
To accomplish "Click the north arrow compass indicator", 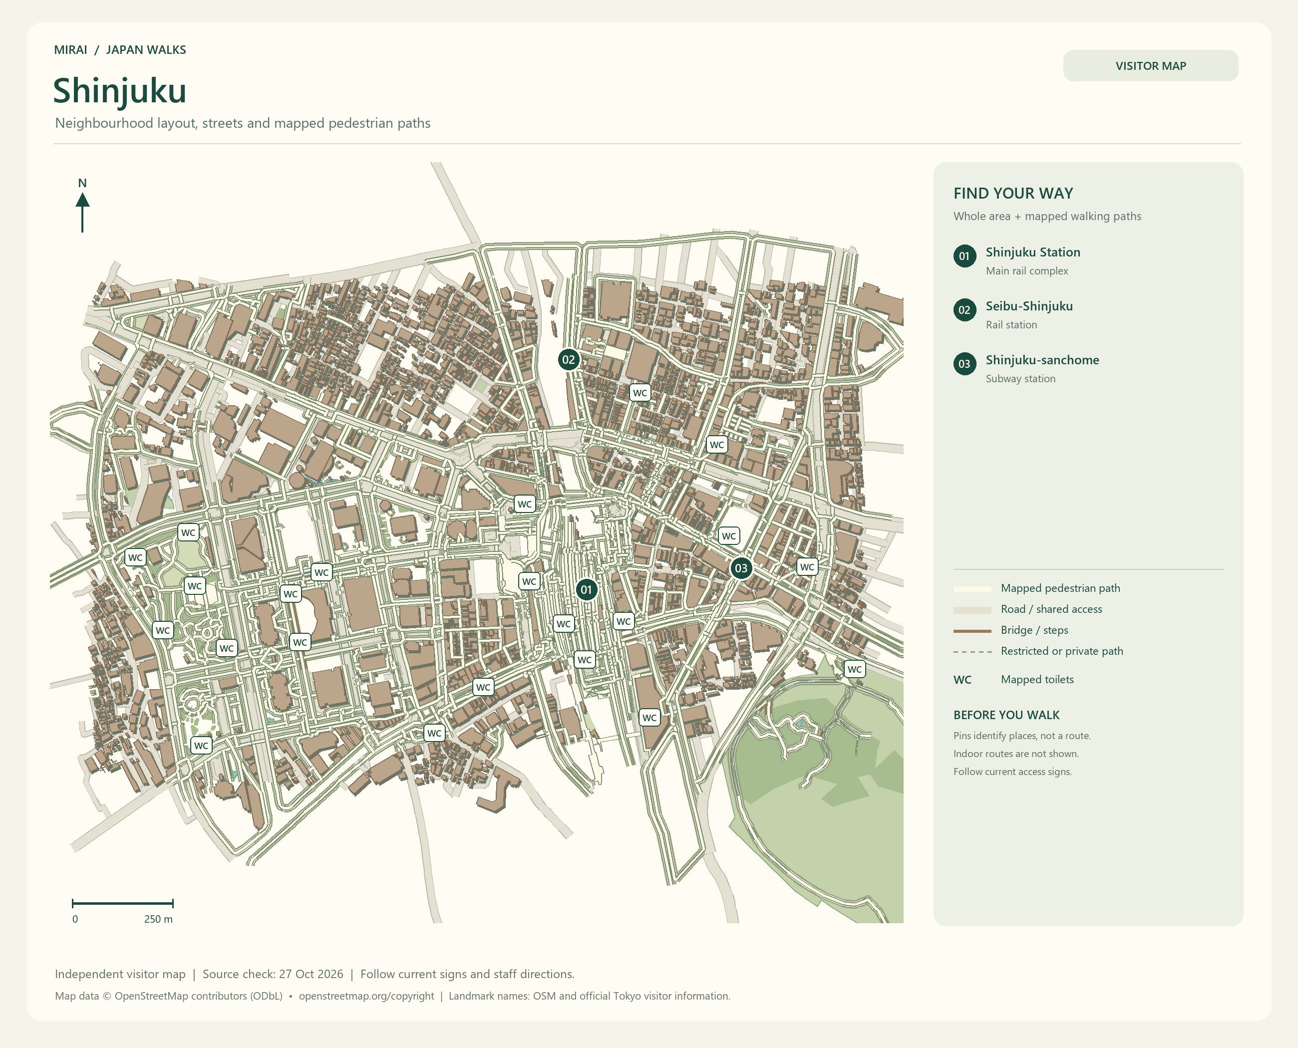I will coord(82,206).
